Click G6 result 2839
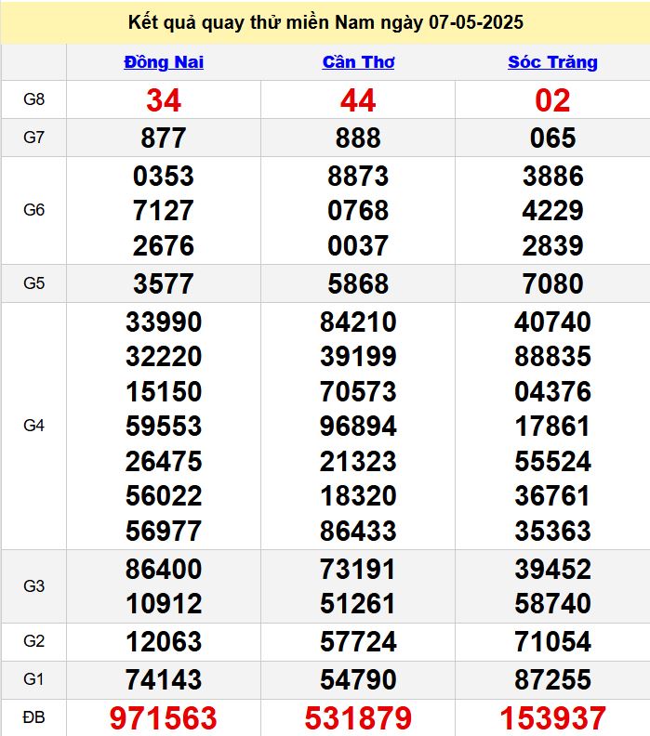Screen dimensions: 650x736 point(552,245)
